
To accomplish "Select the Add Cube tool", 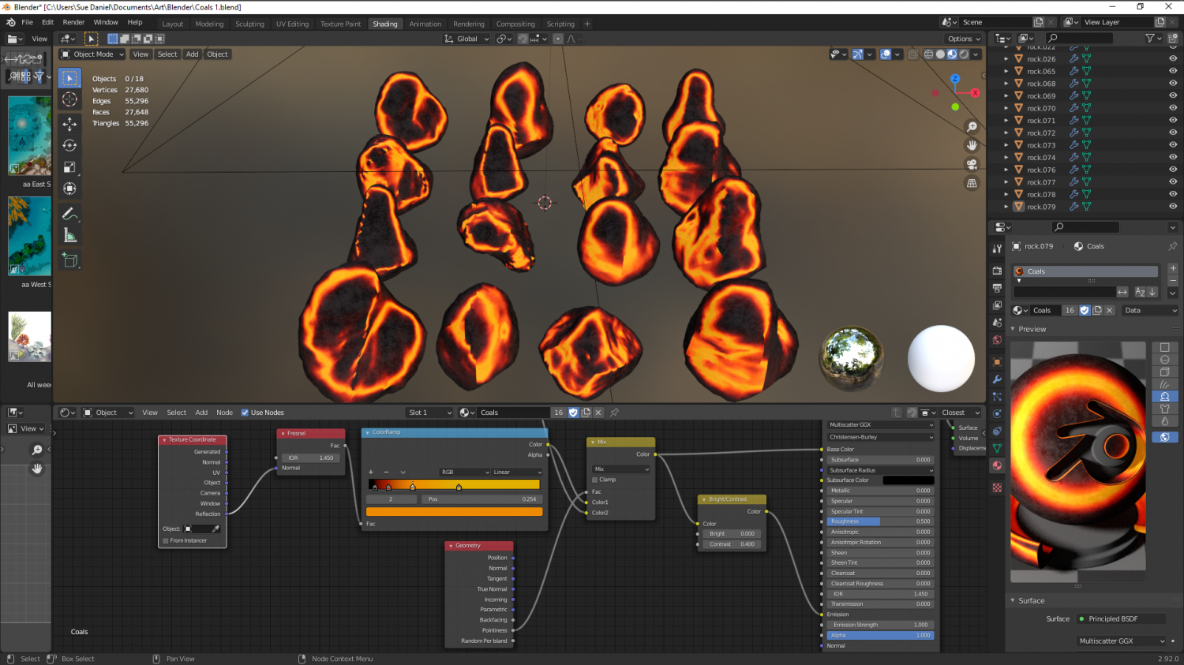I will [69, 260].
